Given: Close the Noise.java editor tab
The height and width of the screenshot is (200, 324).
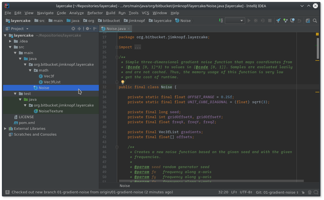Looking at the screenshot, I should point(129,29).
